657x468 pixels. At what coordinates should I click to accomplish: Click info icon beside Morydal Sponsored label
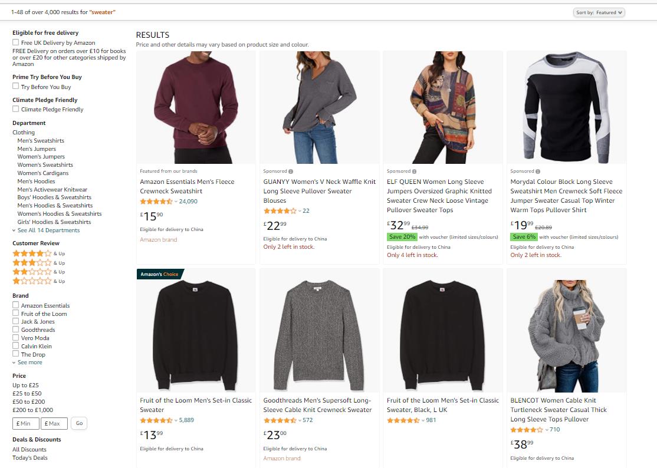click(x=538, y=172)
